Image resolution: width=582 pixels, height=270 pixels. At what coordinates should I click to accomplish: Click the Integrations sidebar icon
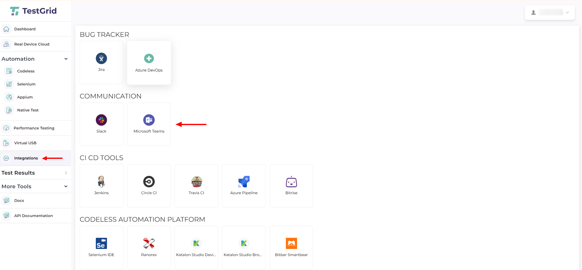[x=6, y=158]
